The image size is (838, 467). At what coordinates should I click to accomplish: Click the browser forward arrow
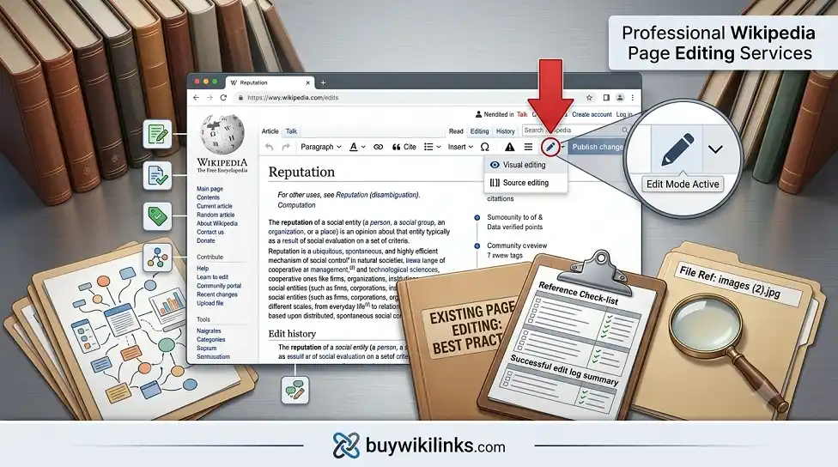(x=209, y=98)
